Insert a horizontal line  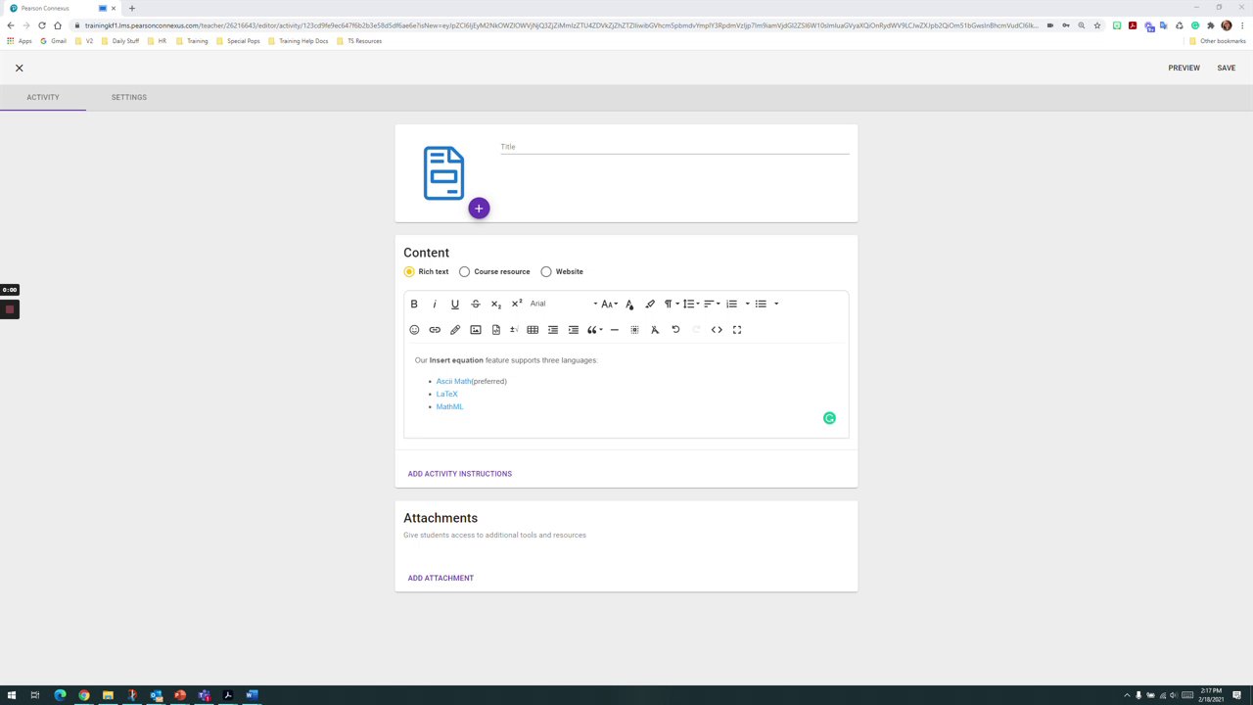[615, 330]
